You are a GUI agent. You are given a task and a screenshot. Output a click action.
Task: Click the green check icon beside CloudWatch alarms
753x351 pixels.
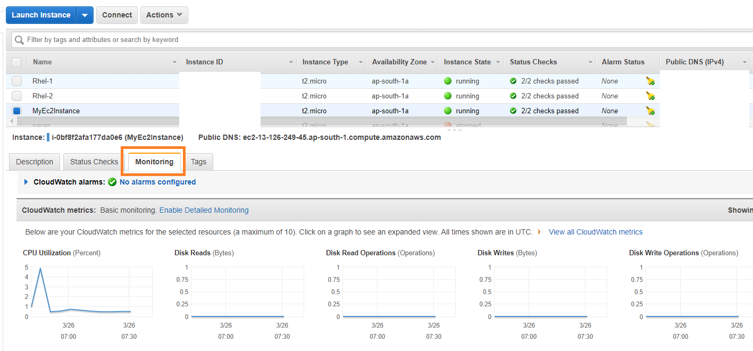pos(112,182)
